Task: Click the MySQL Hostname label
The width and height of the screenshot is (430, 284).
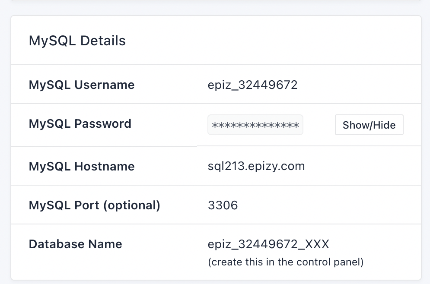Action: [x=81, y=166]
